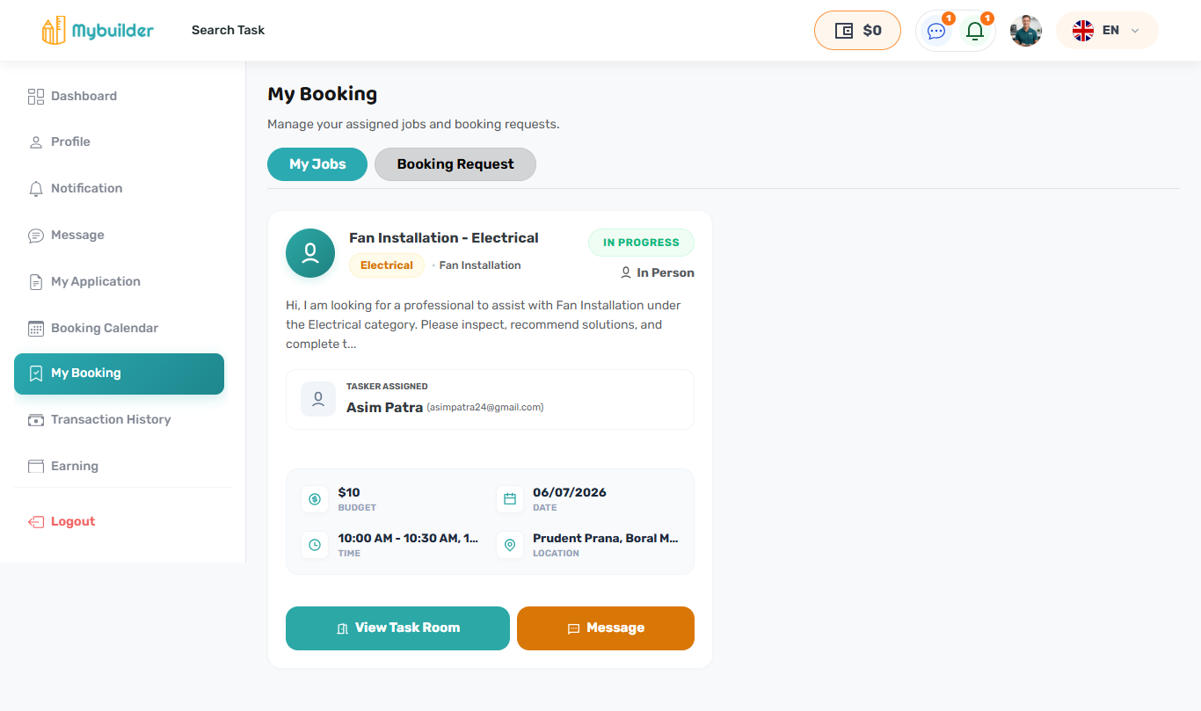This screenshot has width=1201, height=711.
Task: Click the wallet balance $0 button
Action: tap(857, 30)
